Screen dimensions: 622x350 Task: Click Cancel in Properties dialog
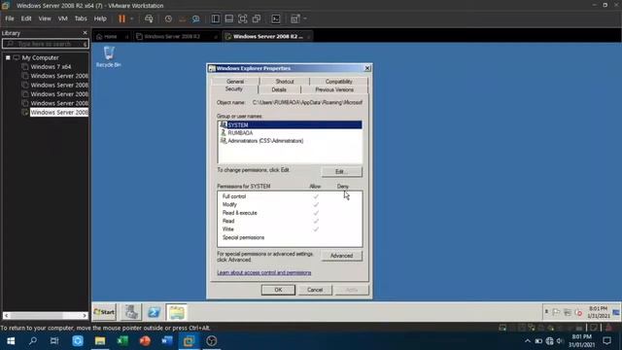[x=315, y=290]
